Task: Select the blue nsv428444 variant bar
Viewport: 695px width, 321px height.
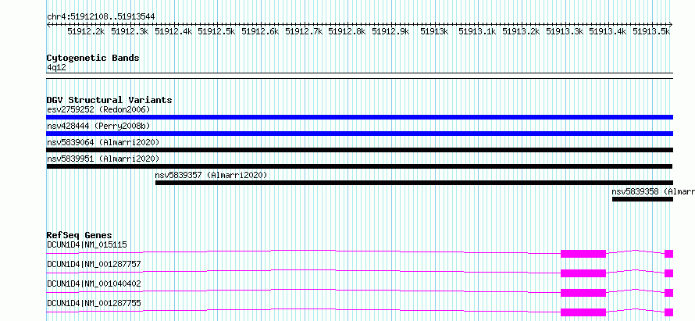Action: pos(360,134)
